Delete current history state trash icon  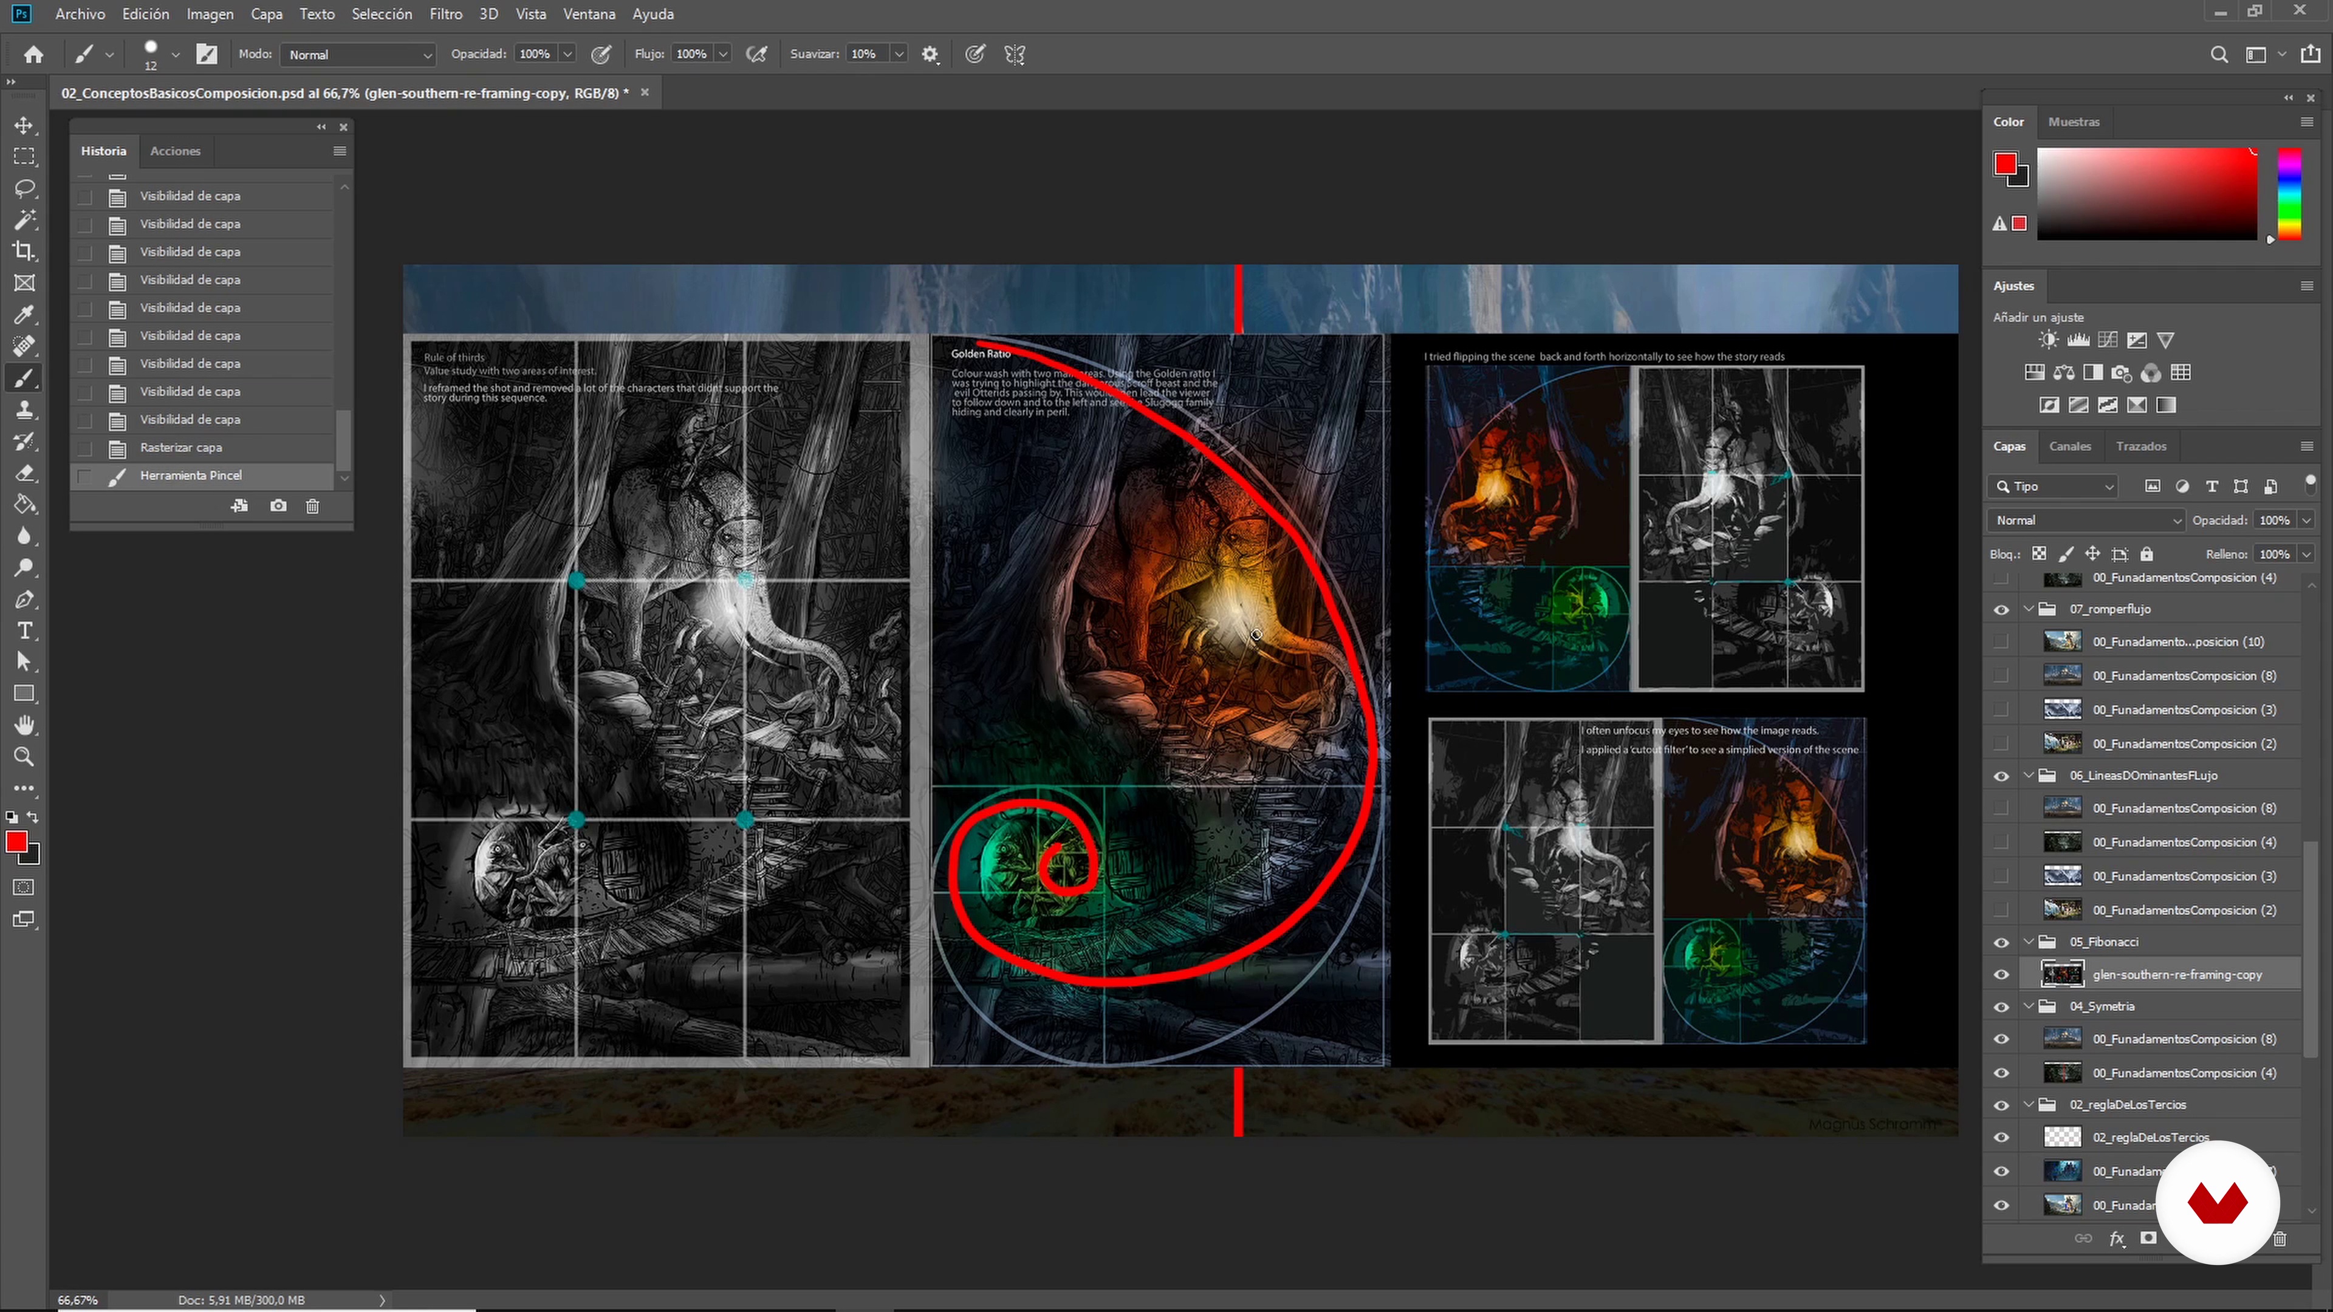coord(312,506)
